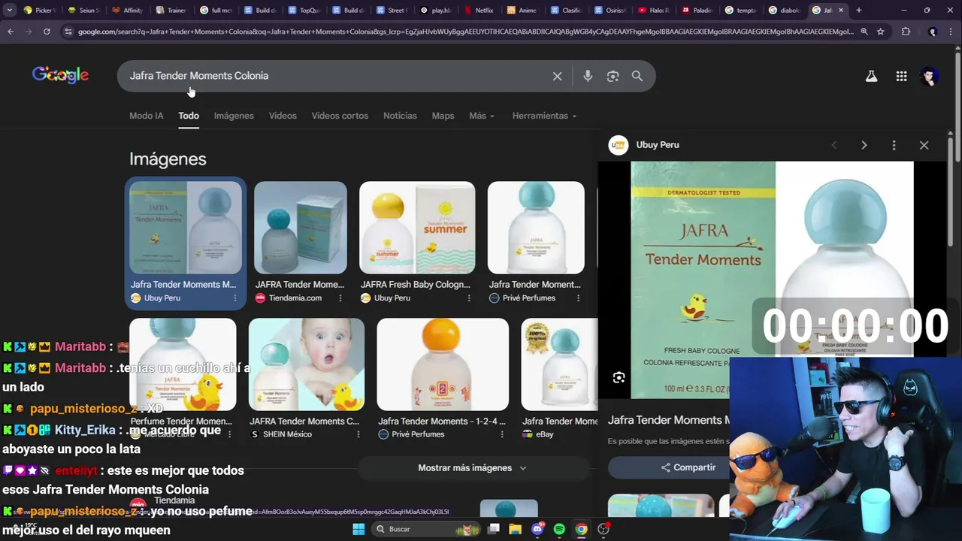
Task: Clear the search query with the X icon
Action: (x=557, y=76)
